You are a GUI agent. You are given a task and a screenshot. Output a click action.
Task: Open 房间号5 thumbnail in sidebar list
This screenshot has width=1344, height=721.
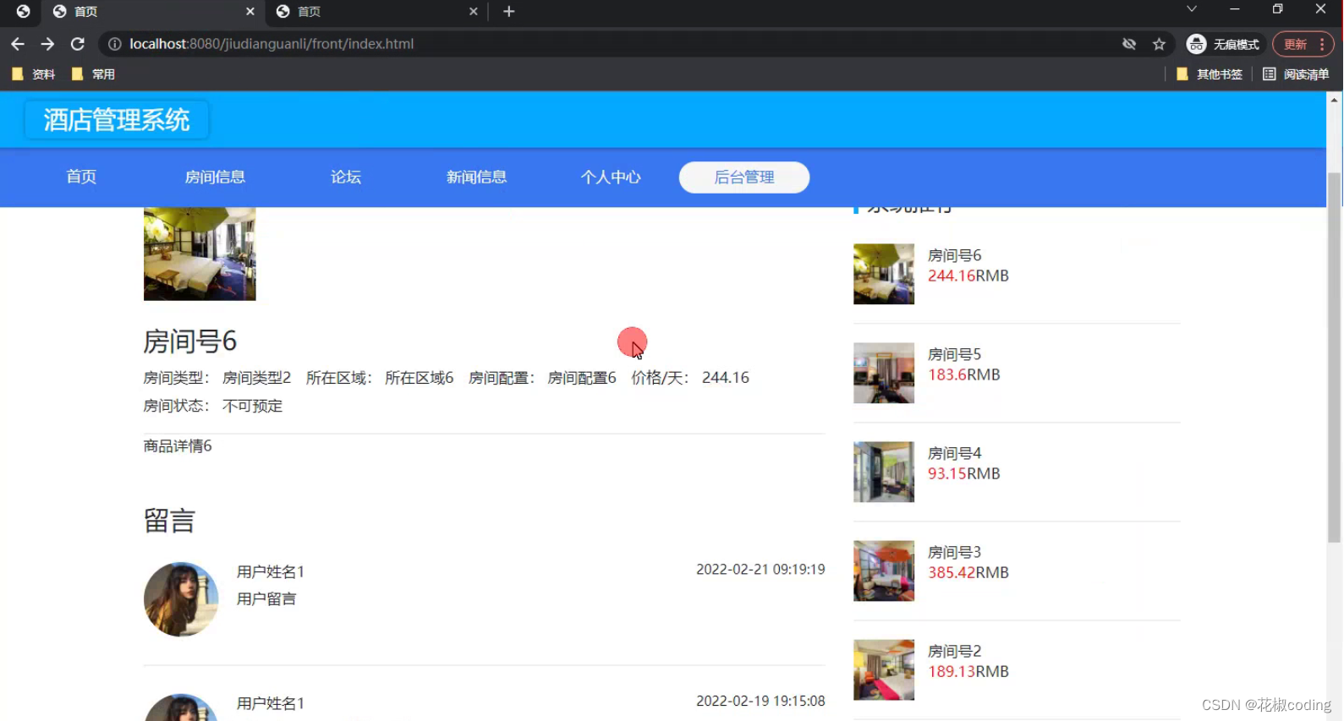coord(884,373)
